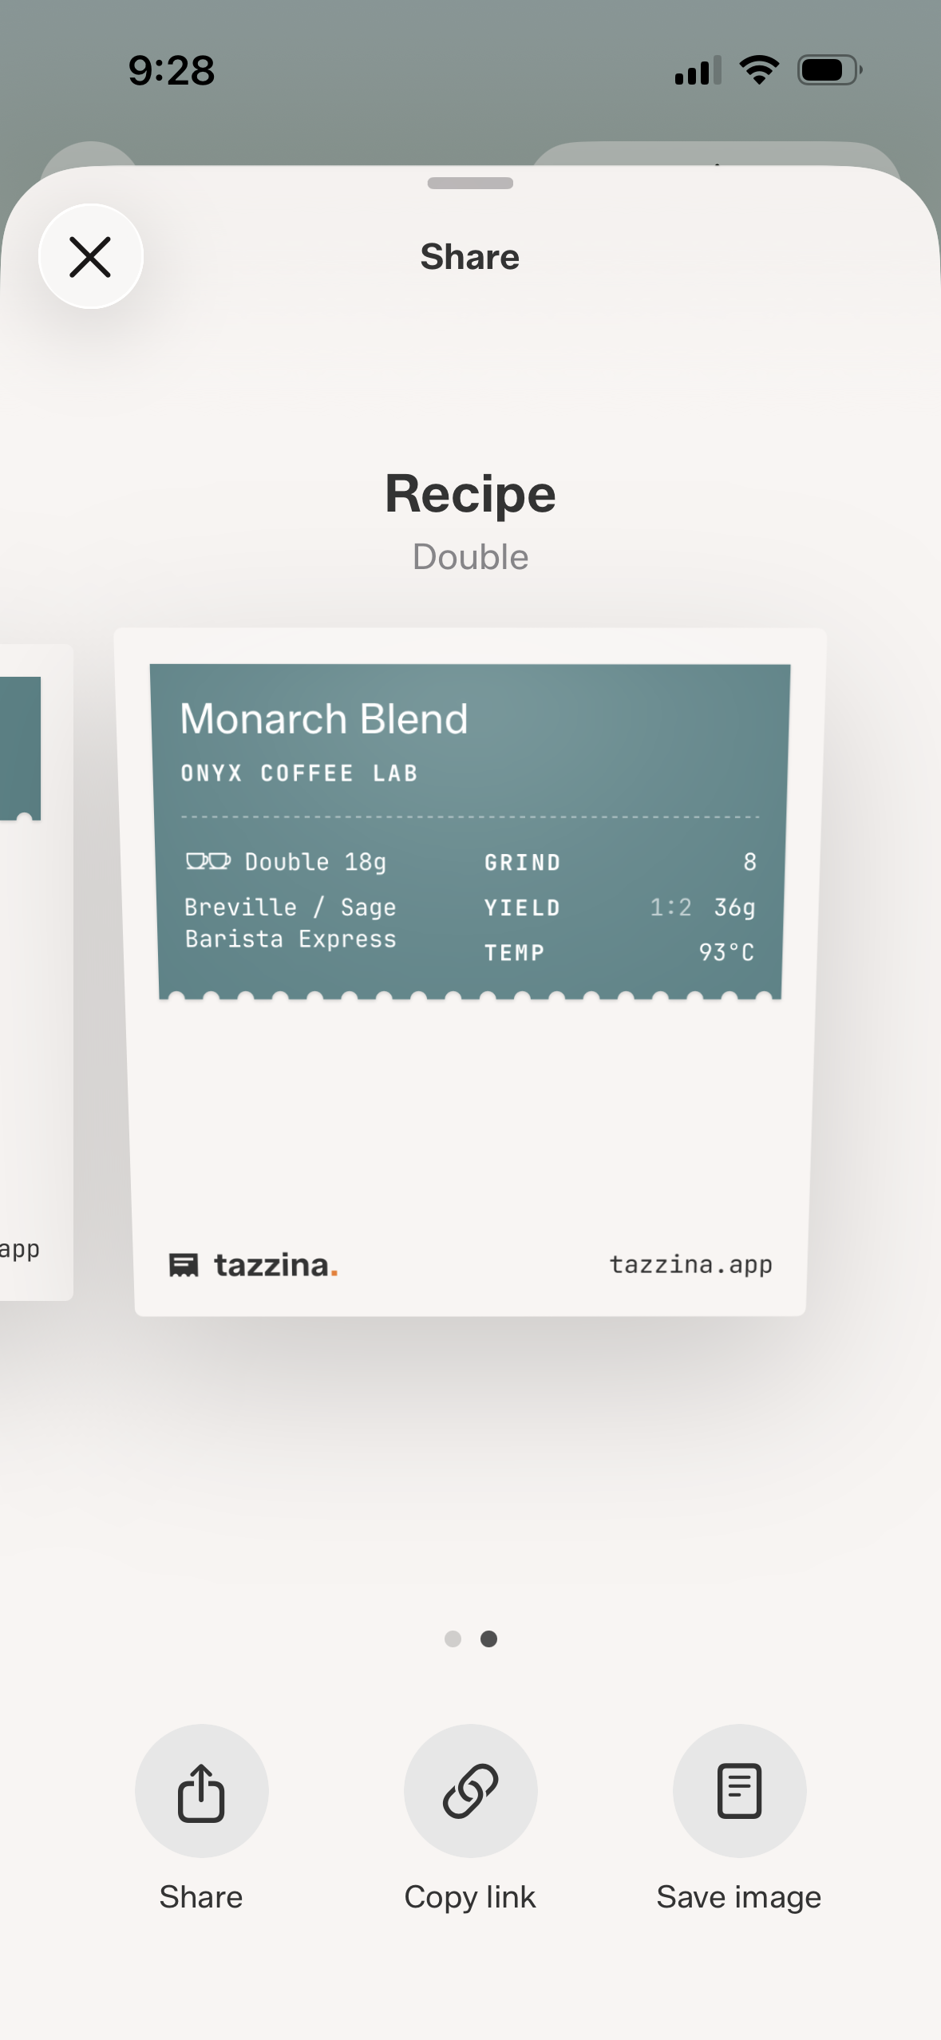This screenshot has width=941, height=2040.
Task: Tap the "1:2" ratio value
Action: (x=670, y=907)
